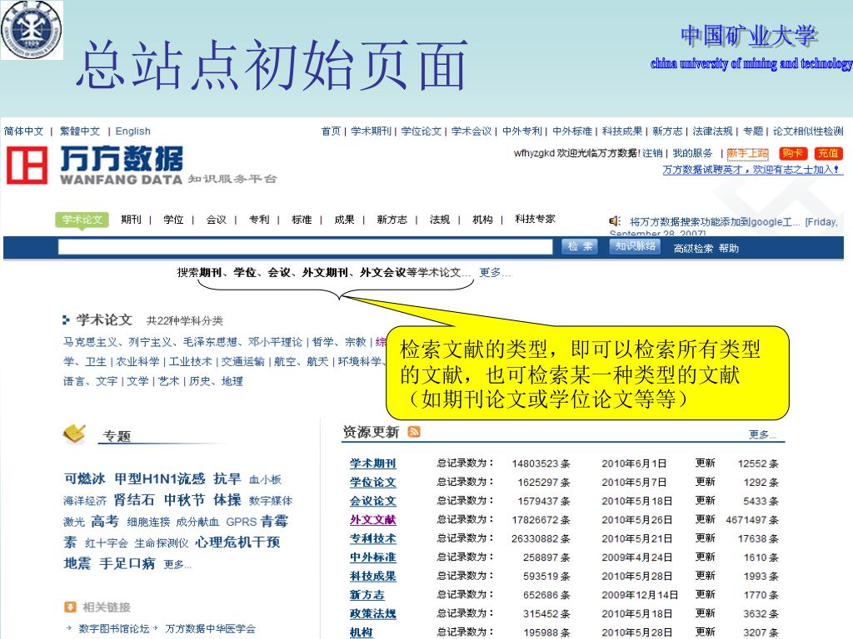Select the 标准 search tab
This screenshot has height=639, width=853.
coord(302,220)
